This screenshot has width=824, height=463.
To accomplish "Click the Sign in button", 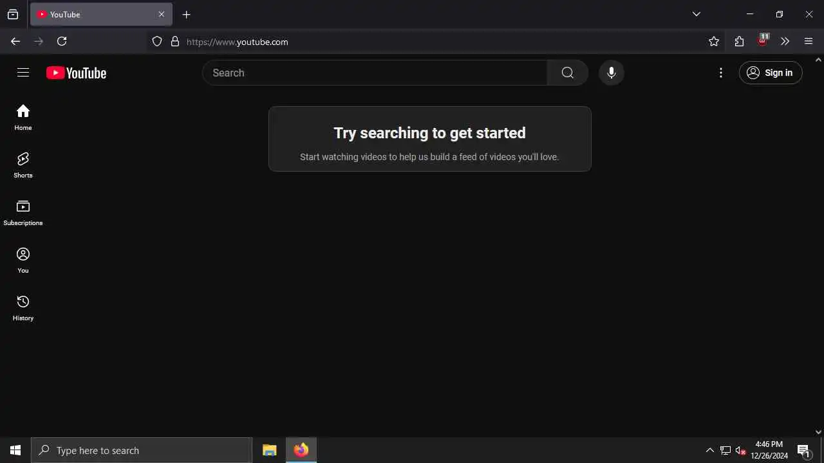I will 771,73.
